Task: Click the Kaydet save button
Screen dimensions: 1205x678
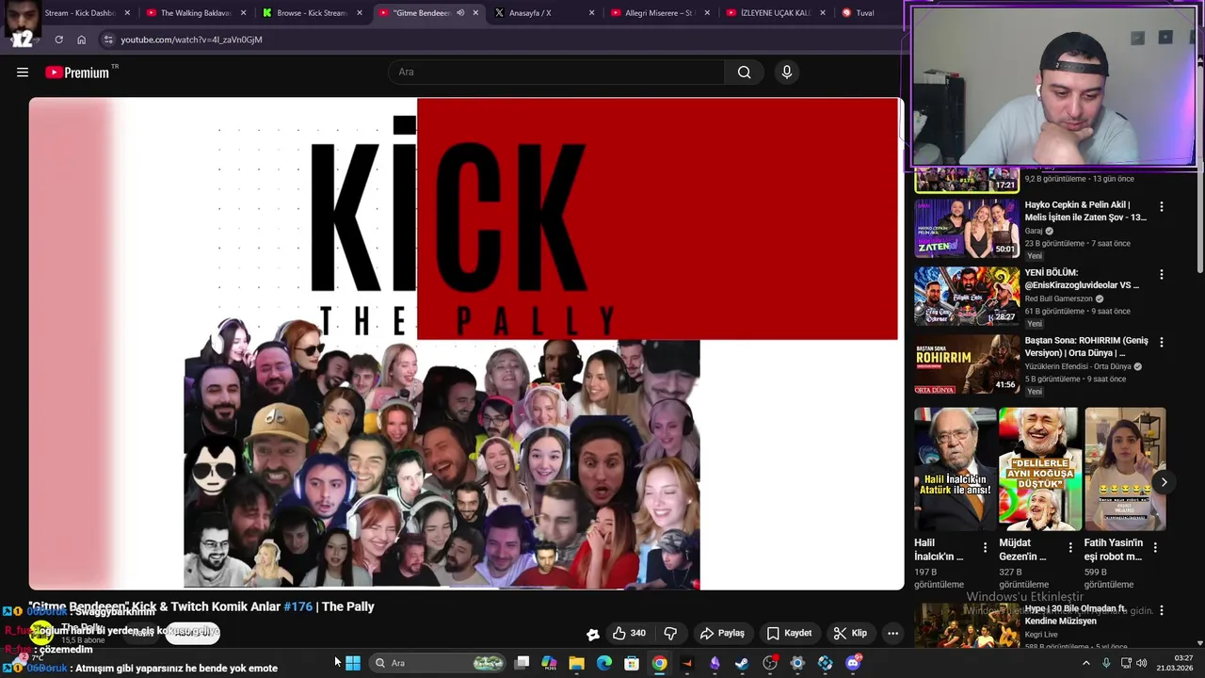Action: tap(789, 633)
